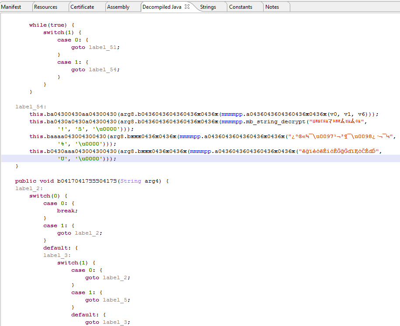Open the Certificate tab
400x326 pixels.
[82, 7]
